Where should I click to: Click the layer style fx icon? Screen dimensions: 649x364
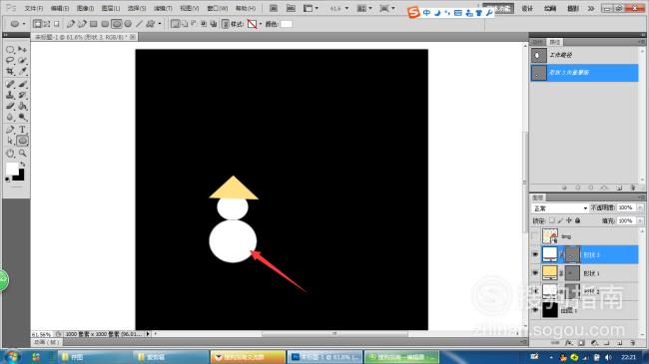click(569, 343)
